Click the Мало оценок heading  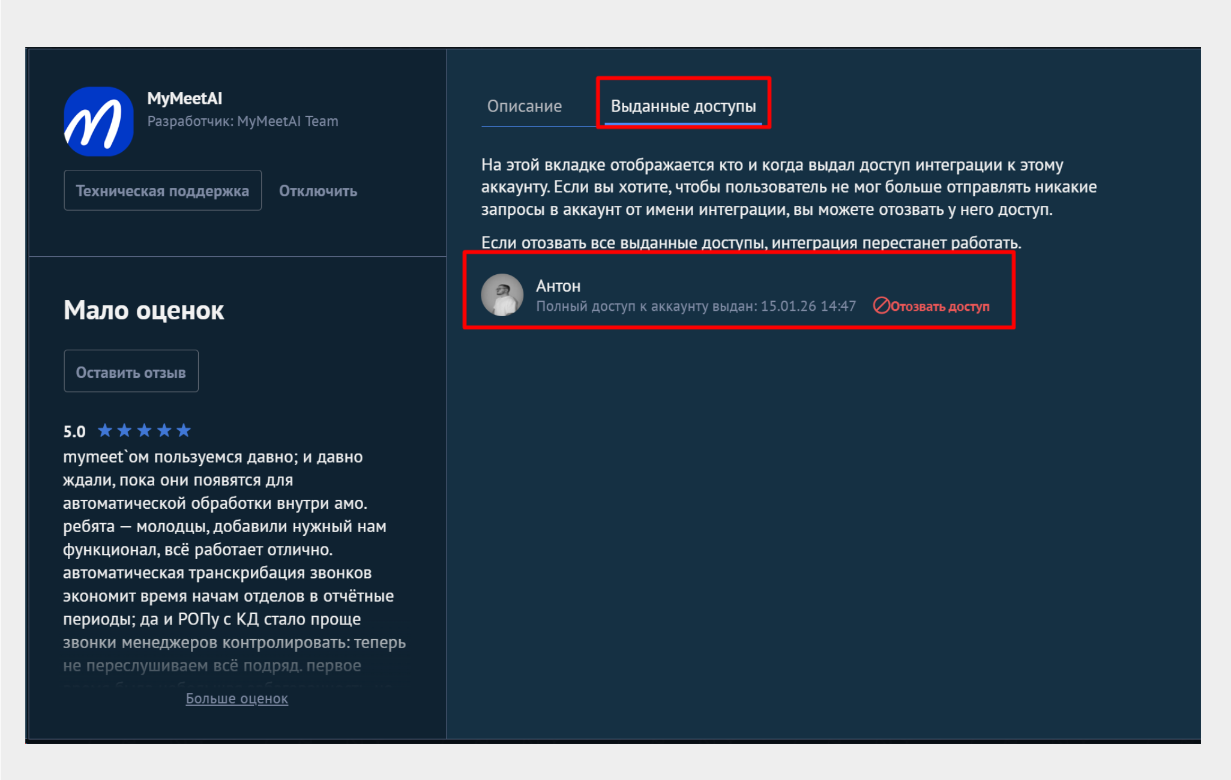[x=143, y=310]
